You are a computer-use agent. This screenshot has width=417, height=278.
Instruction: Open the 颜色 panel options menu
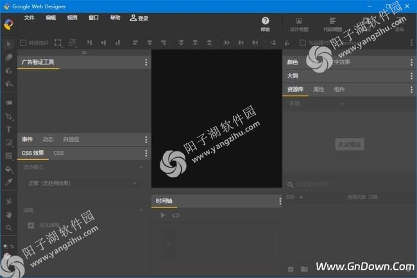411,62
